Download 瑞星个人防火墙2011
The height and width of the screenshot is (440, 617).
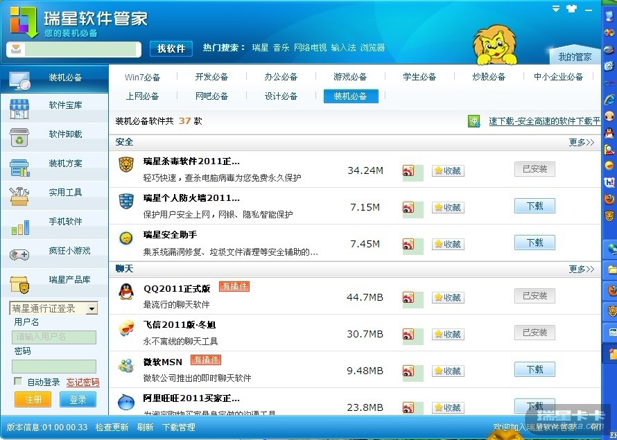[x=535, y=206]
